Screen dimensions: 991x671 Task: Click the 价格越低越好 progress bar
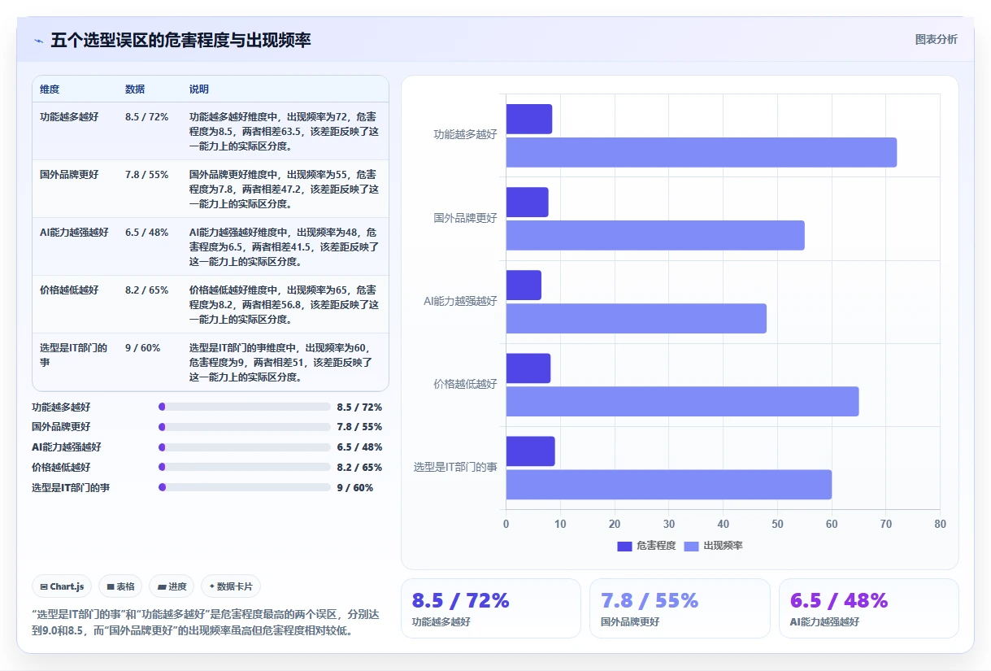(245, 467)
